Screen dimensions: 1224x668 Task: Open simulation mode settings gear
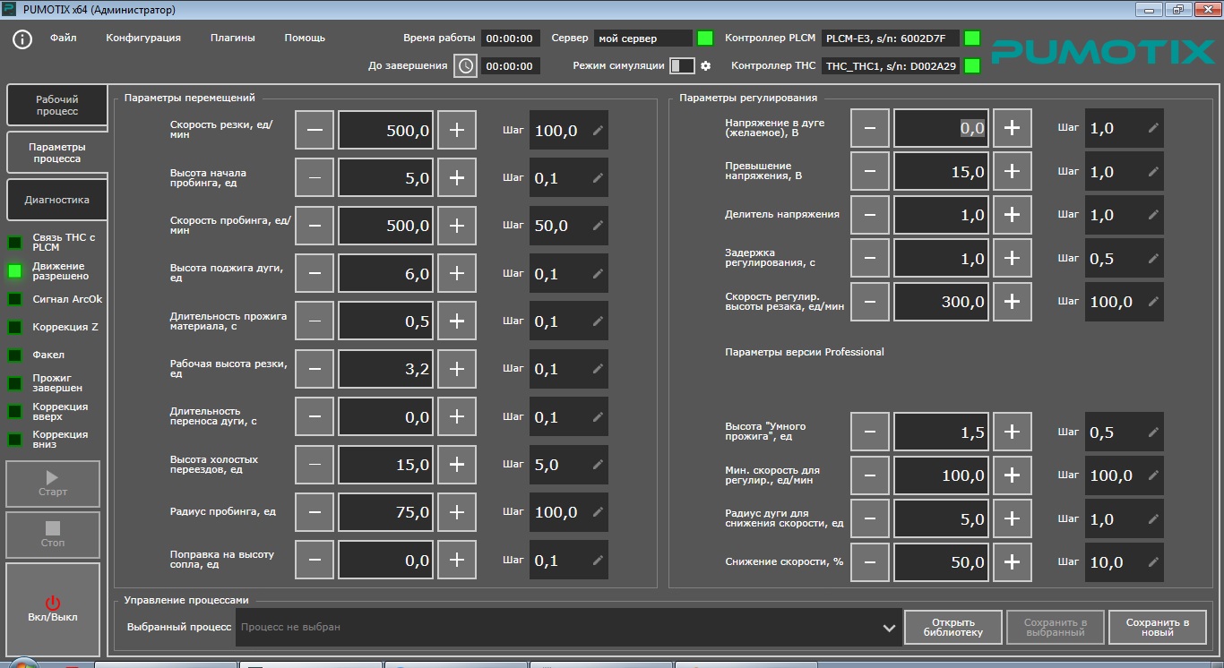(x=705, y=65)
